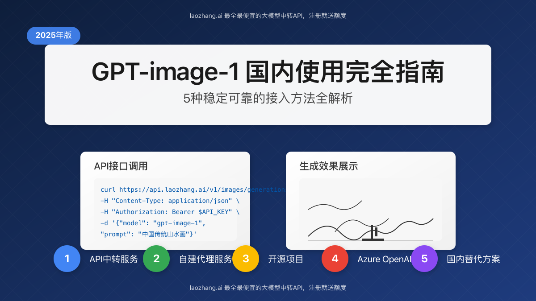Image resolution: width=536 pixels, height=301 pixels.
Task: Click the landscape sketch preview image
Action: [x=371, y=210]
